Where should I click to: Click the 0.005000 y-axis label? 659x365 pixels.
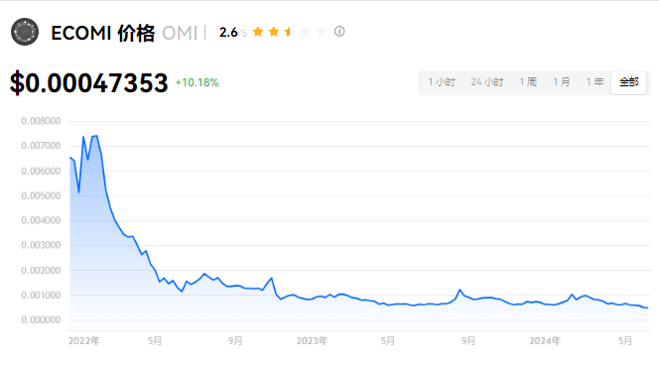pos(42,196)
